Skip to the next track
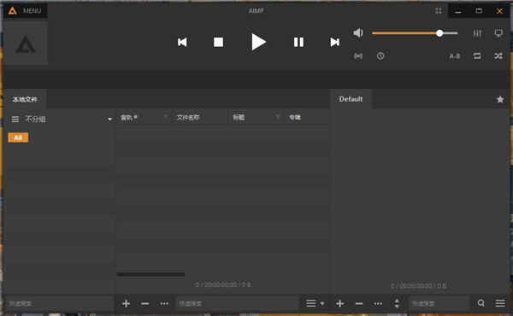513x316 pixels. (x=334, y=42)
